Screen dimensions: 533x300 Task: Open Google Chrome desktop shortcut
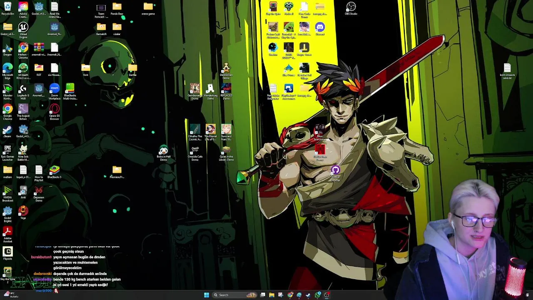7,112
